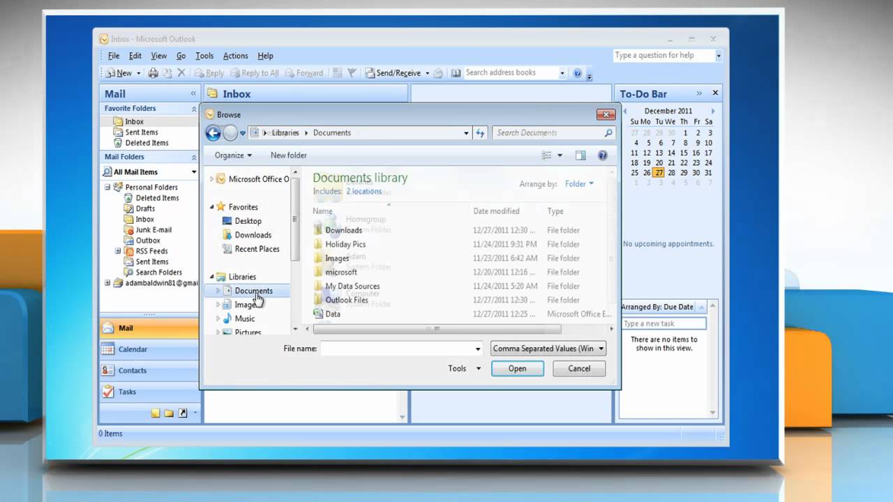Switch to Contacts in navigation pane

[149, 370]
